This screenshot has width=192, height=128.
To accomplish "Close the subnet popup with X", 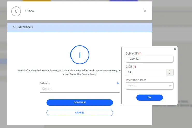I will coord(175,49).
